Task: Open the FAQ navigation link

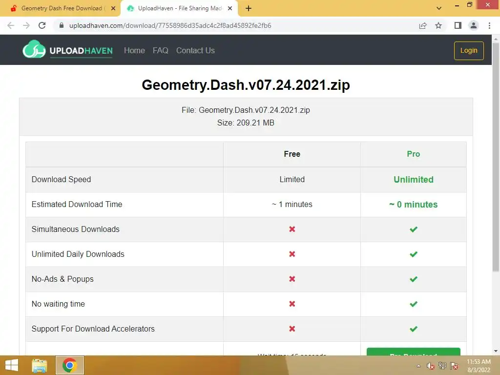Action: click(x=160, y=50)
